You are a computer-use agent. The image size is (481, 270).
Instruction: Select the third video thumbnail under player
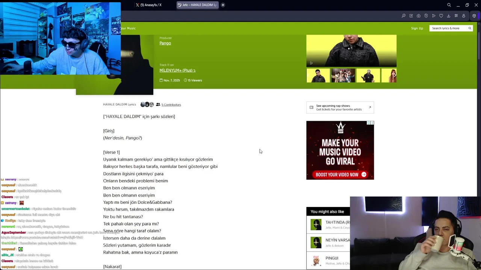[x=368, y=75]
